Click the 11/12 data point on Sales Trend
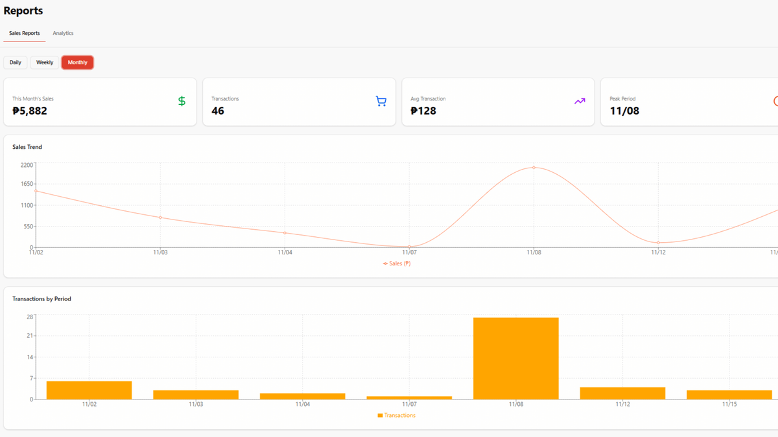This screenshot has width=778, height=437. click(658, 243)
